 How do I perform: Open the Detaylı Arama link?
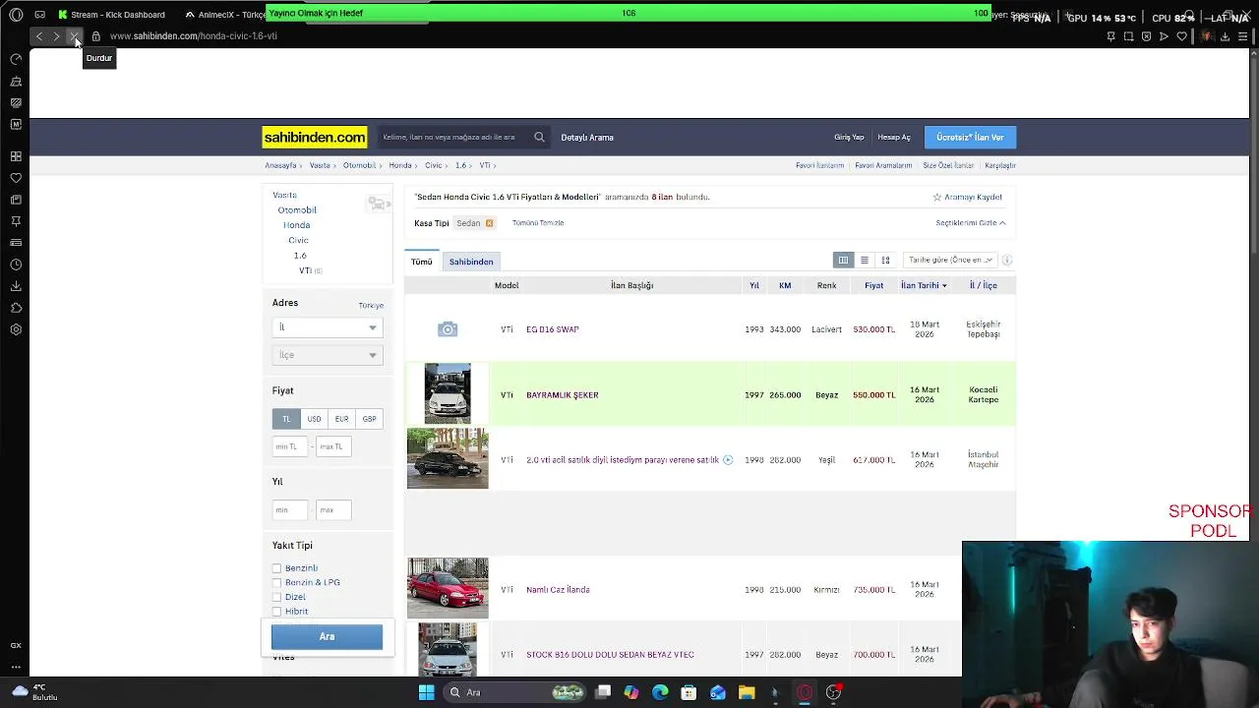pos(587,138)
